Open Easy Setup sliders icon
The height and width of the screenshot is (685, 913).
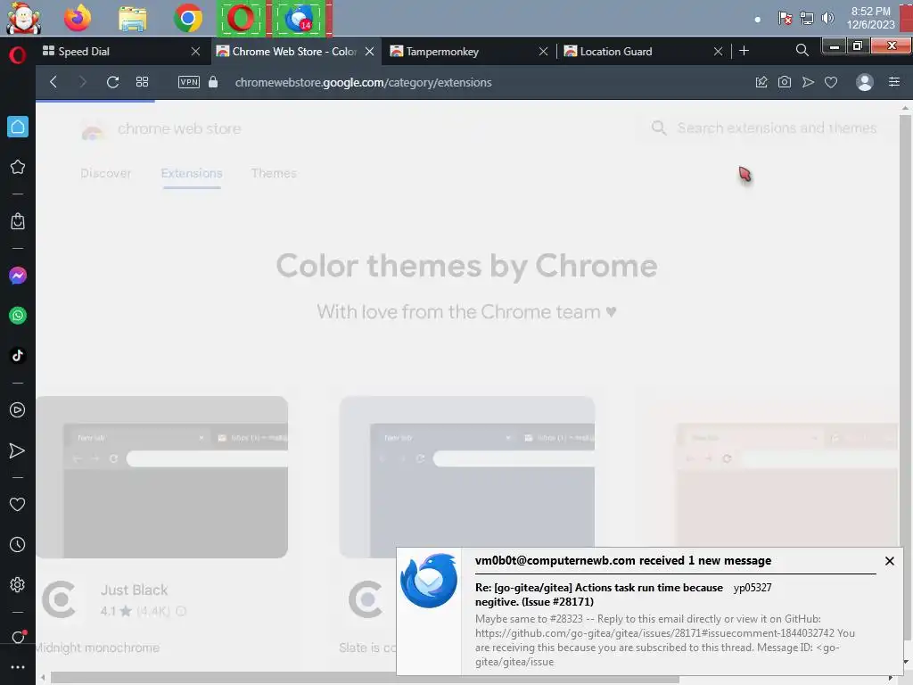894,82
